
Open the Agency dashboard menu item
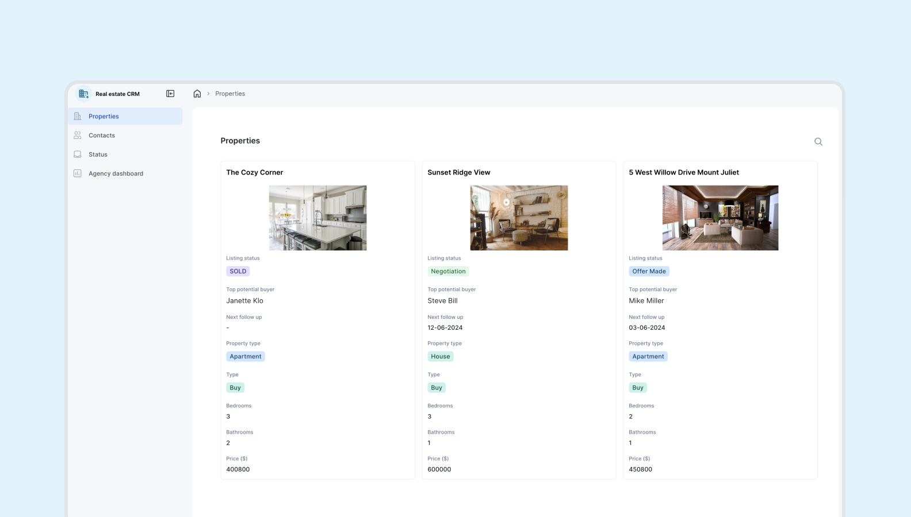(x=125, y=173)
